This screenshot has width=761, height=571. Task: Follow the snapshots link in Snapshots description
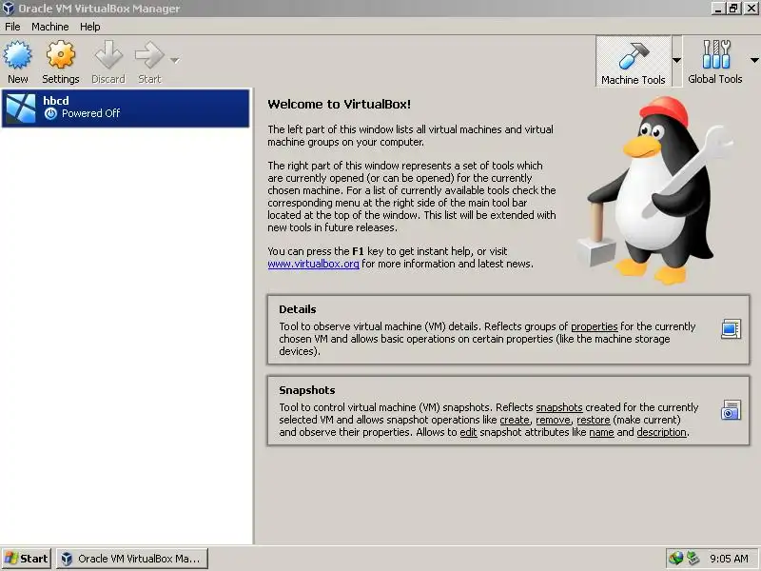[x=559, y=407]
